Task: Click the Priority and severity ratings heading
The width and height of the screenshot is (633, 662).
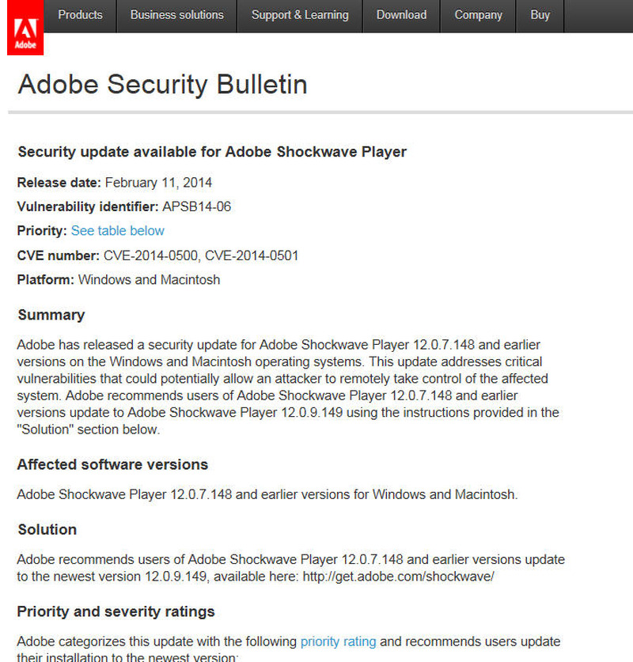Action: 116,611
